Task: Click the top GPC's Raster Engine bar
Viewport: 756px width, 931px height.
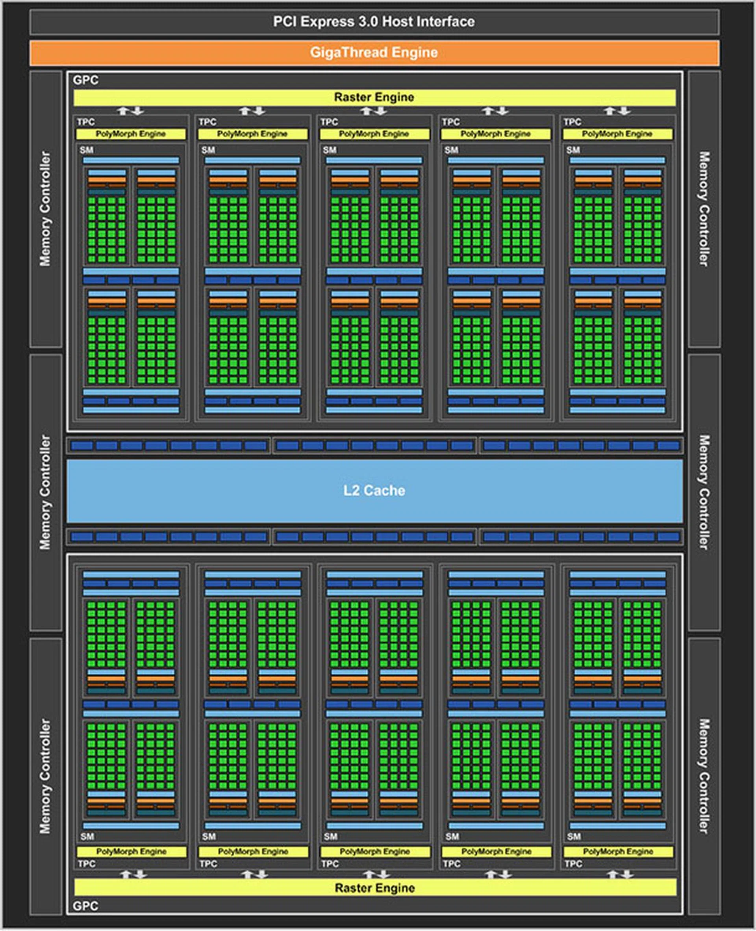Action: pos(374,97)
